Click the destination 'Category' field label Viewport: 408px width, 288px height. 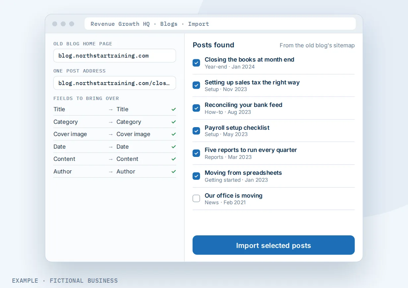coord(129,122)
